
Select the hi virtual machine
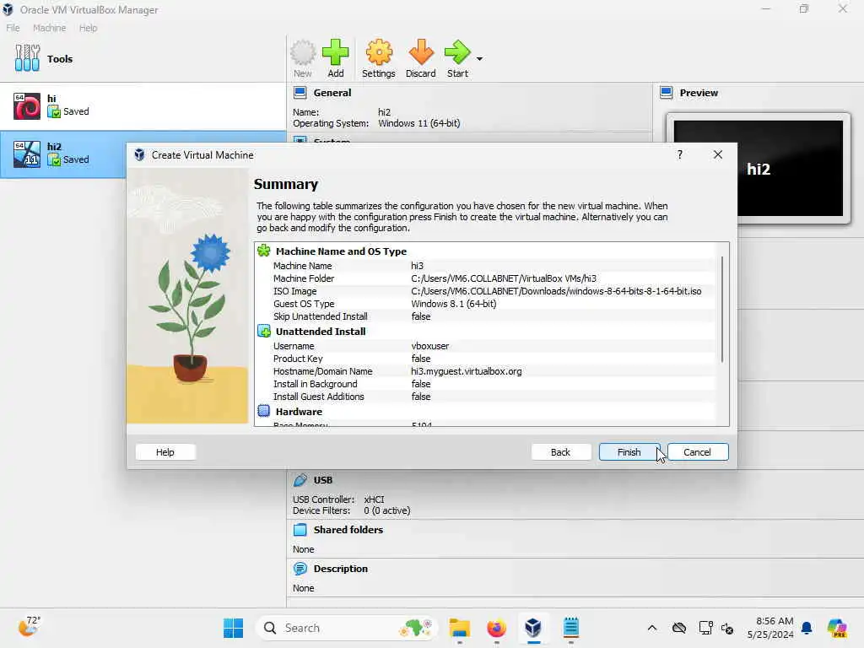[x=143, y=105]
